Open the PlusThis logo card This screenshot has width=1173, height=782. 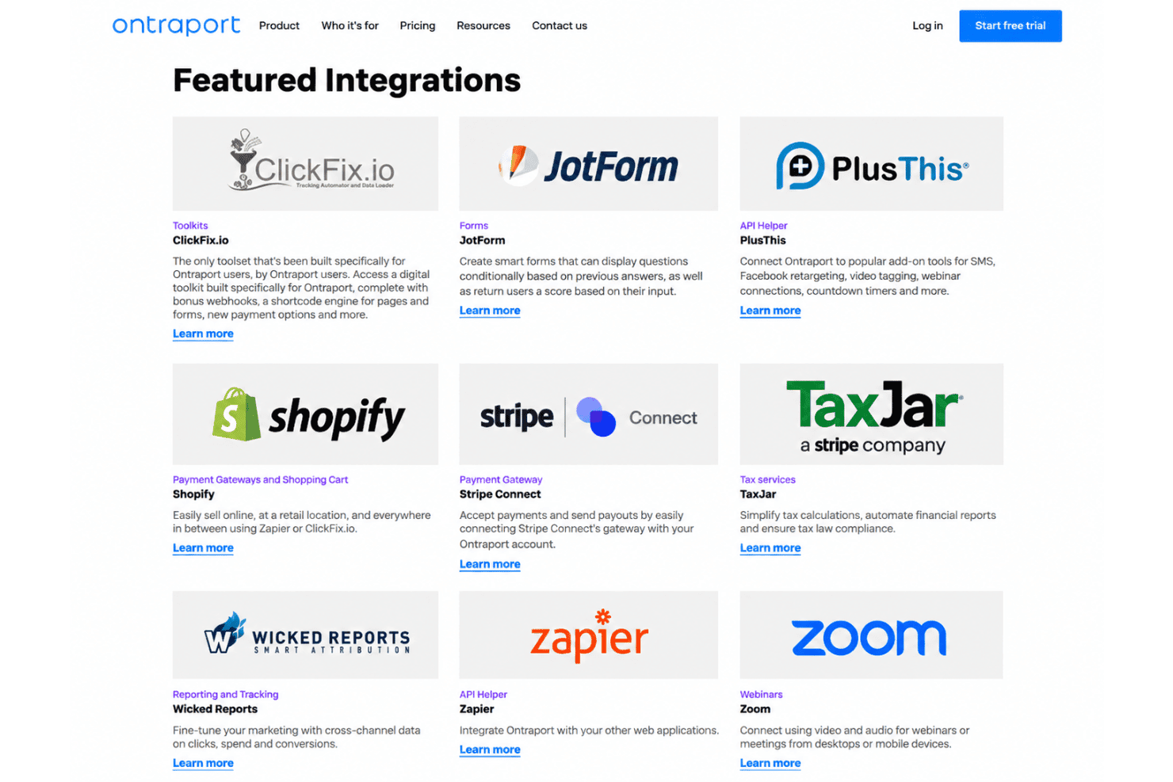[x=871, y=164]
